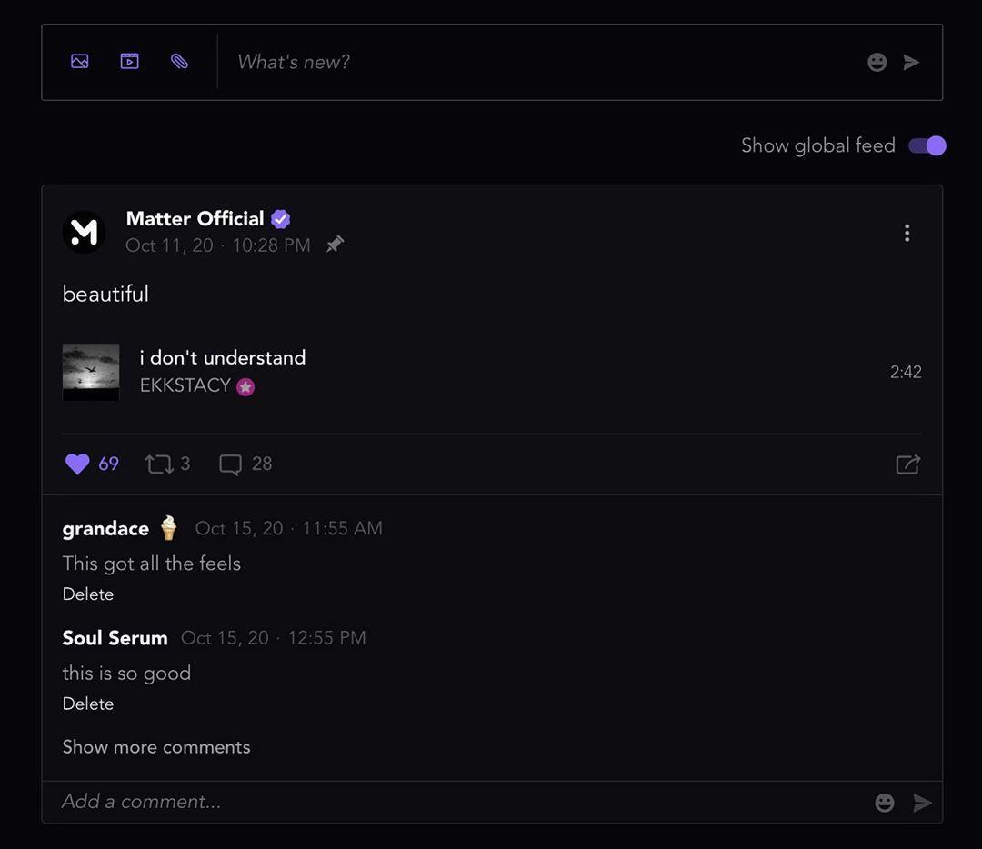Expand Show more comments

click(156, 747)
